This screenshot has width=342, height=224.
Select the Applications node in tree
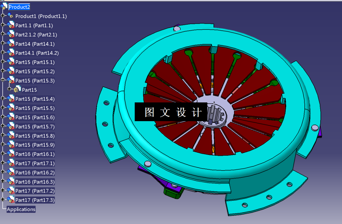click(x=21, y=209)
